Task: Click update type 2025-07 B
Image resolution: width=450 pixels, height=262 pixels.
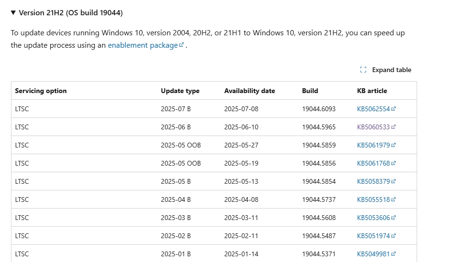Action: [x=175, y=109]
